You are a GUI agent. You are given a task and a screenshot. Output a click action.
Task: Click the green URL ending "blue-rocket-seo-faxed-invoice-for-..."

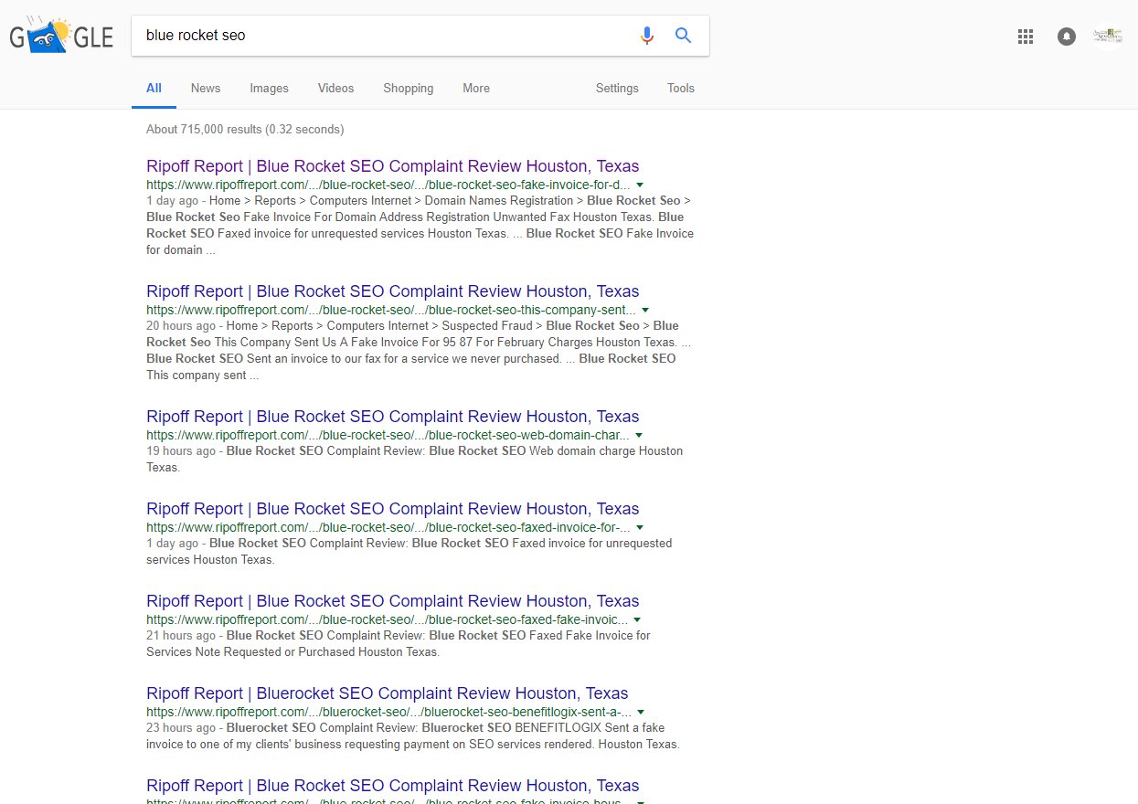tap(388, 527)
